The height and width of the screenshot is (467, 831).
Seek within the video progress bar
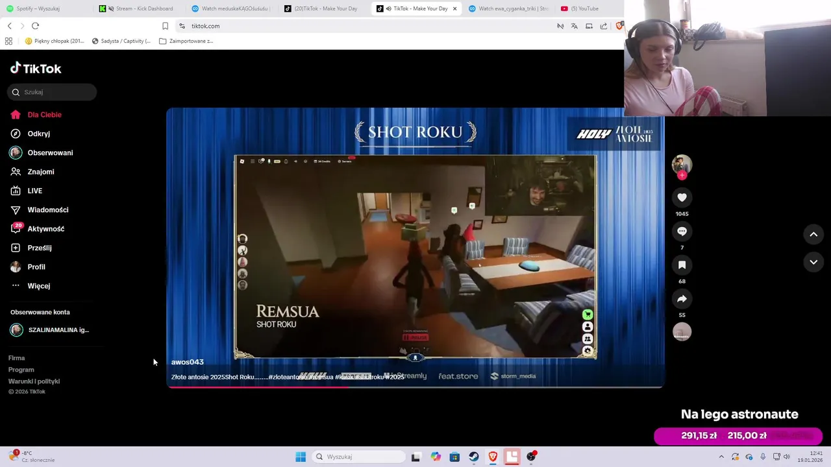415,387
